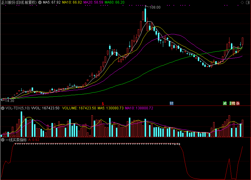Viewport: 251px width, 180px height.
Task: Click the brown 榜 marker icon
Action: point(233,103)
